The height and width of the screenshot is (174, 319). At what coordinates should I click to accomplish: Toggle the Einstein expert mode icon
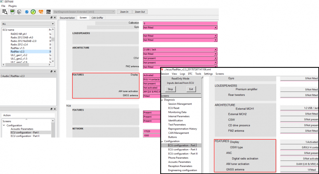[x=19, y=12]
